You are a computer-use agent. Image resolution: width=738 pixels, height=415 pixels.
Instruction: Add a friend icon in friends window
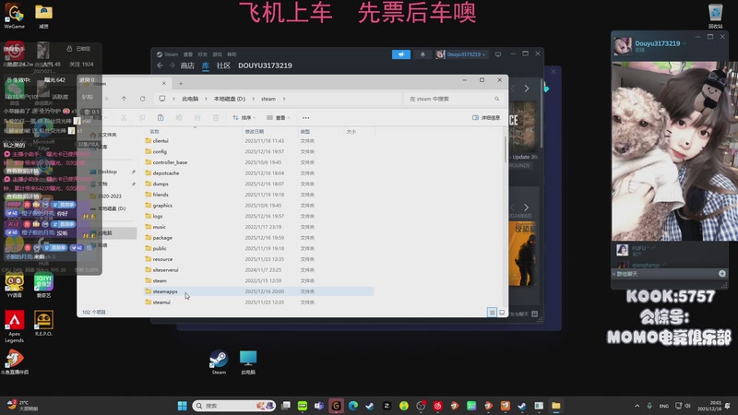point(722,274)
